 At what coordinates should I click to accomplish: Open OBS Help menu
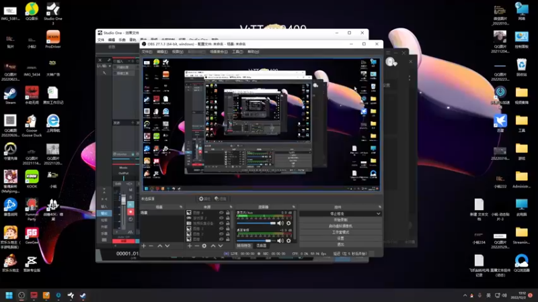coord(254,52)
